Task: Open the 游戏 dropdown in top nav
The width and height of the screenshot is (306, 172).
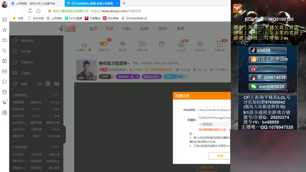Action: click(x=163, y=29)
